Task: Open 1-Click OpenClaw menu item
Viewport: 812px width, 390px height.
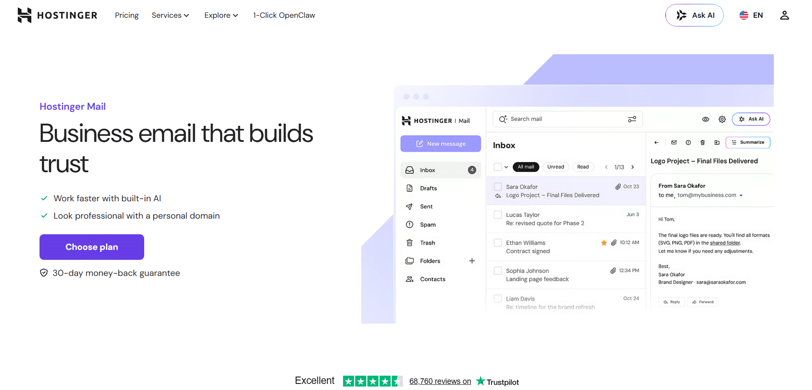Action: (284, 15)
